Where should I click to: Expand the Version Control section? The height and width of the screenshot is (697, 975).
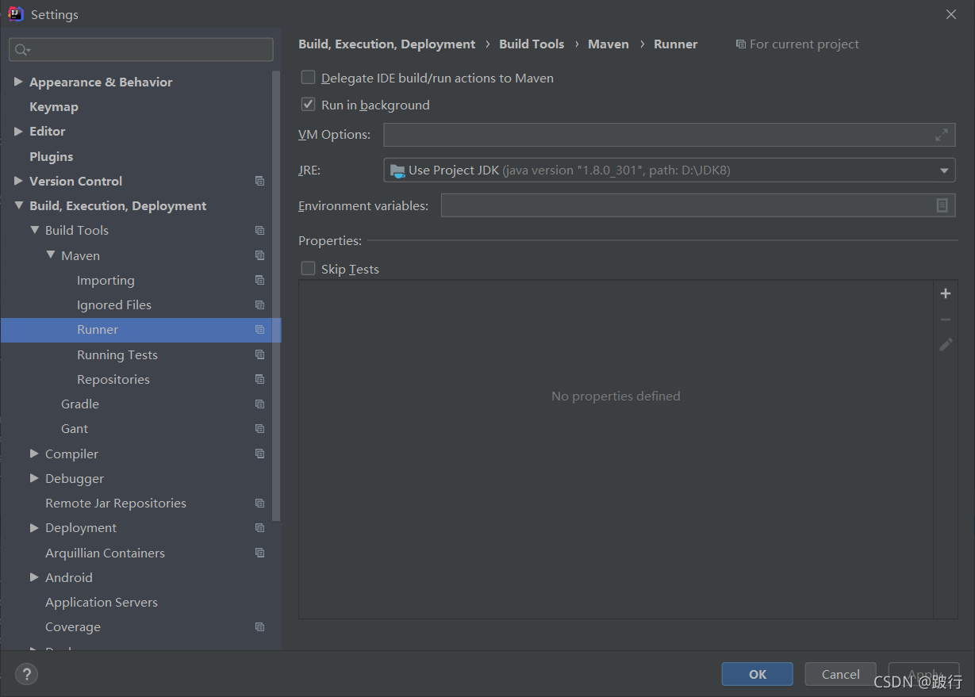click(x=18, y=181)
